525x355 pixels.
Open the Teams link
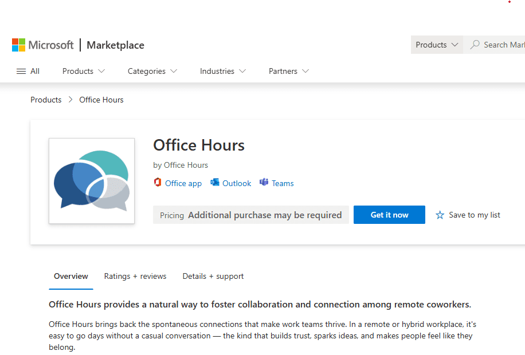(x=283, y=183)
